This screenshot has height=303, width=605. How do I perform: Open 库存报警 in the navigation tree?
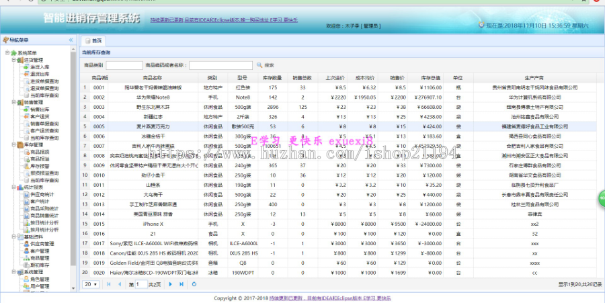tap(40, 166)
